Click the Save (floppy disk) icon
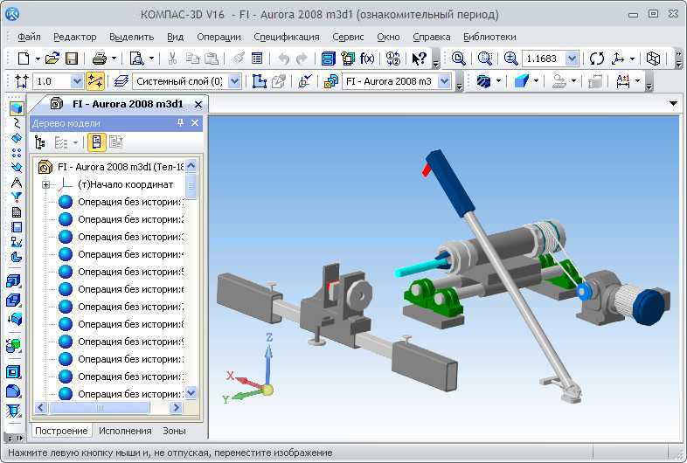Viewport: 687px width, 463px height. pos(71,59)
